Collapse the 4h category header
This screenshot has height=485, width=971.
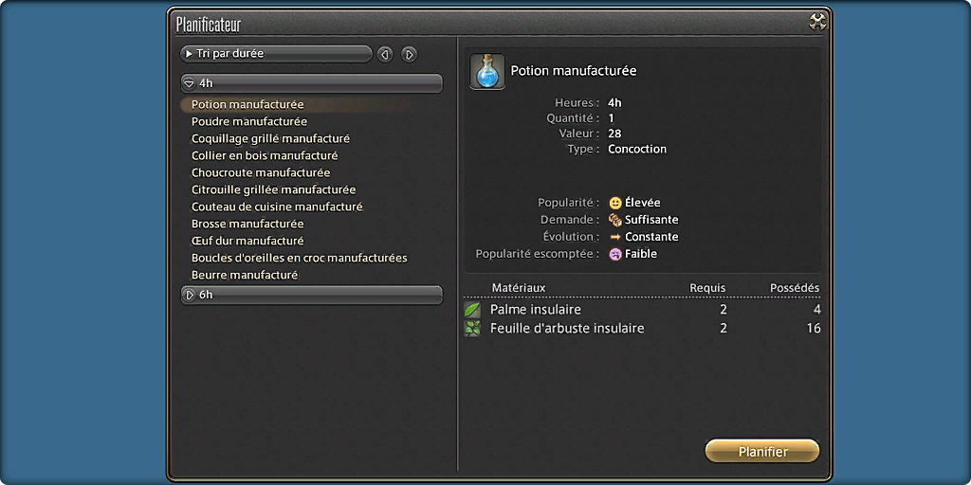311,83
